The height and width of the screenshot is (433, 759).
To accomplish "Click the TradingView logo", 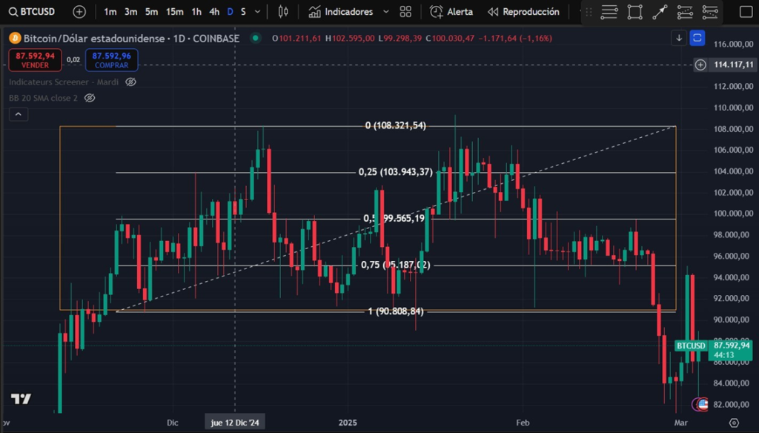I will click(21, 399).
